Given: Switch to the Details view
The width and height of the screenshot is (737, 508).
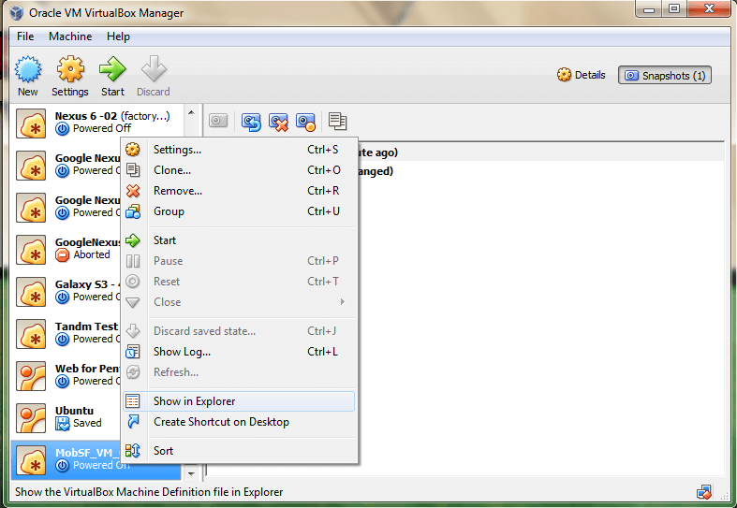Looking at the screenshot, I should pyautogui.click(x=582, y=75).
